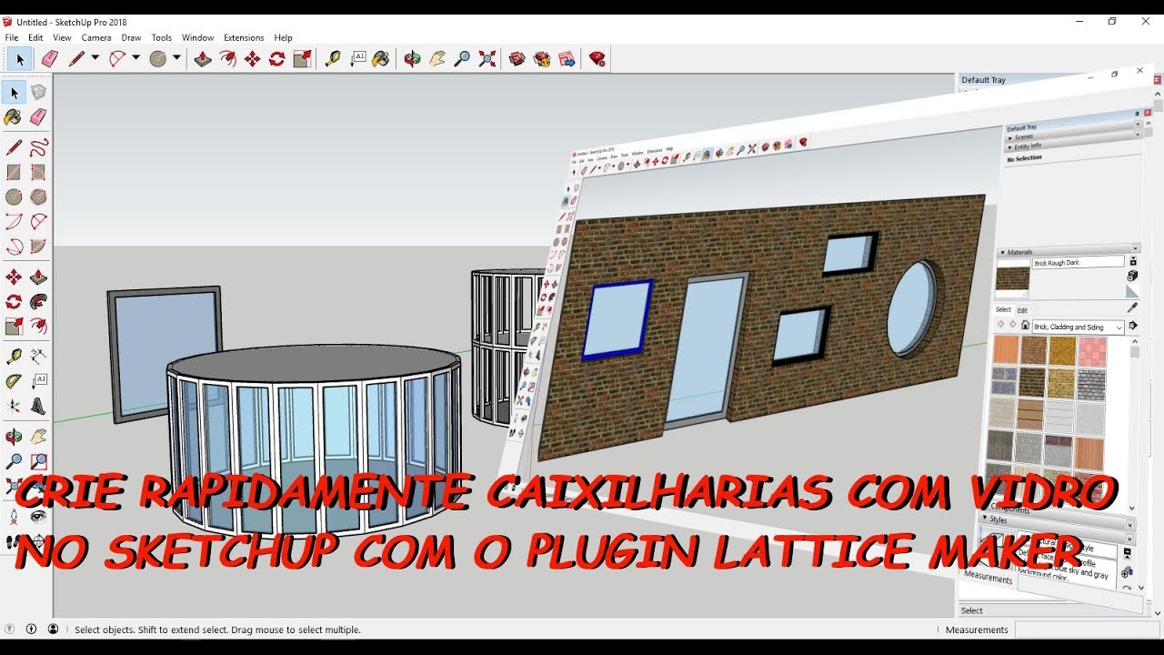
Task: Activate the Pie tool in the Large Tool Set
Action: tap(38, 246)
